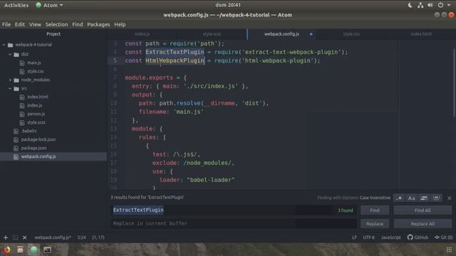
Task: Open the .babelrc file
Action: [x=29, y=131]
